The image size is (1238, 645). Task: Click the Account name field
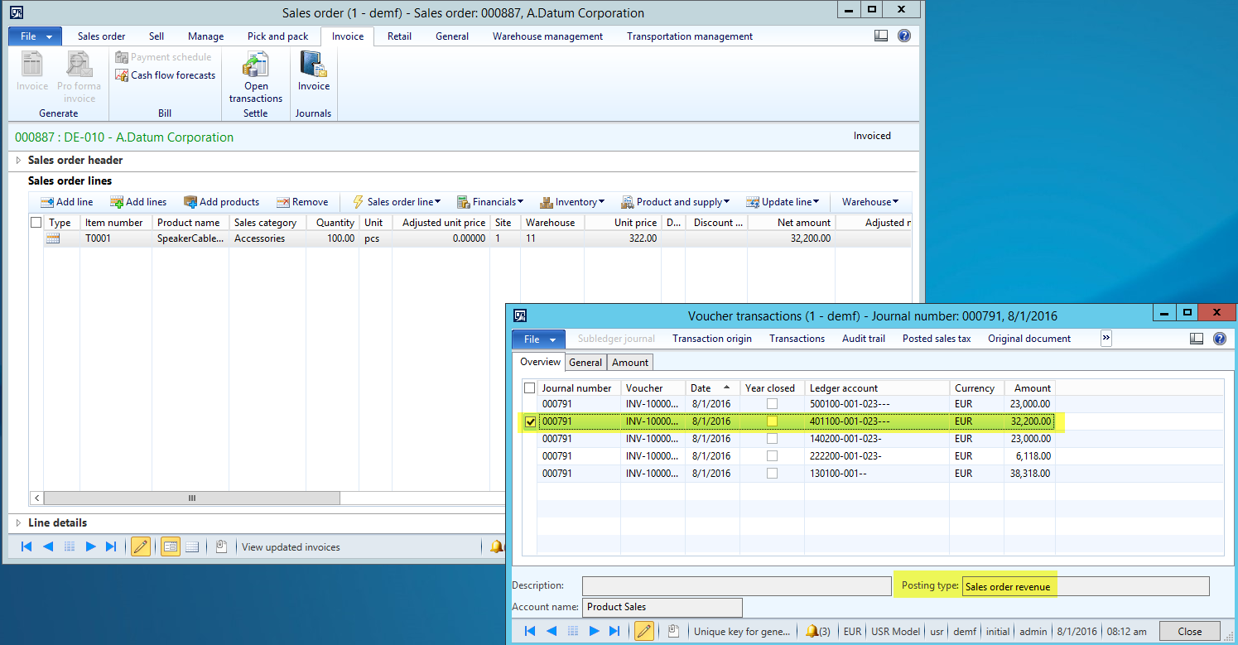(x=662, y=607)
